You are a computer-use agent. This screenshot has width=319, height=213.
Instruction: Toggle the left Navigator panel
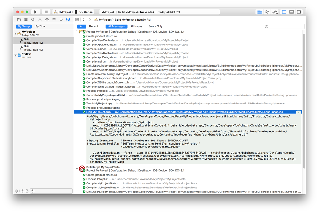coord(284,12)
